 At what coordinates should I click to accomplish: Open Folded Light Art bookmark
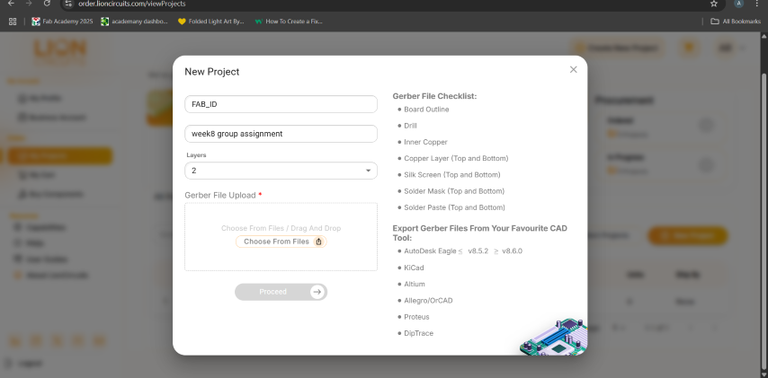pos(211,22)
